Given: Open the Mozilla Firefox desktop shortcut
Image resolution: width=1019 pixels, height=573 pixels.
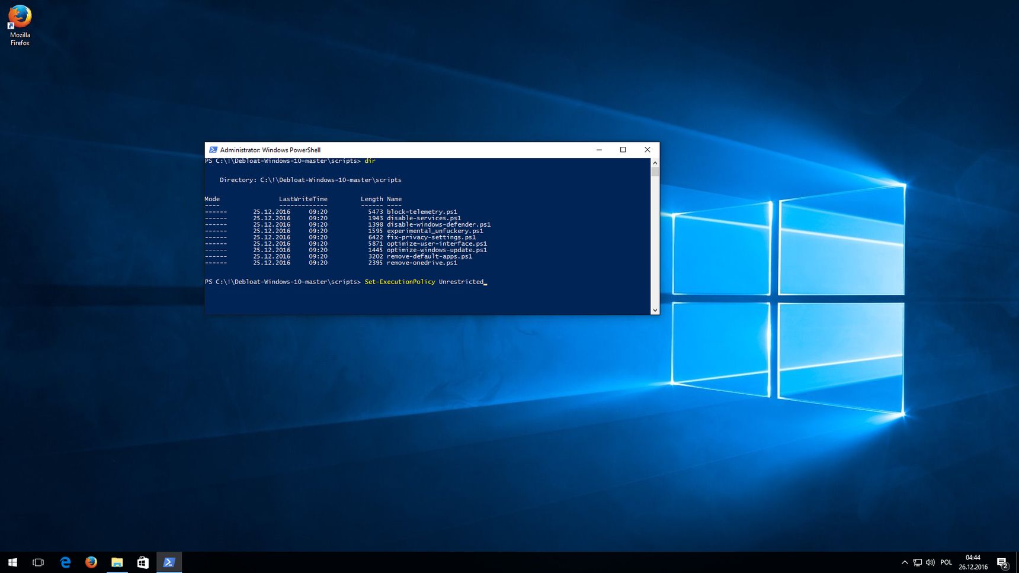Looking at the screenshot, I should tap(20, 25).
